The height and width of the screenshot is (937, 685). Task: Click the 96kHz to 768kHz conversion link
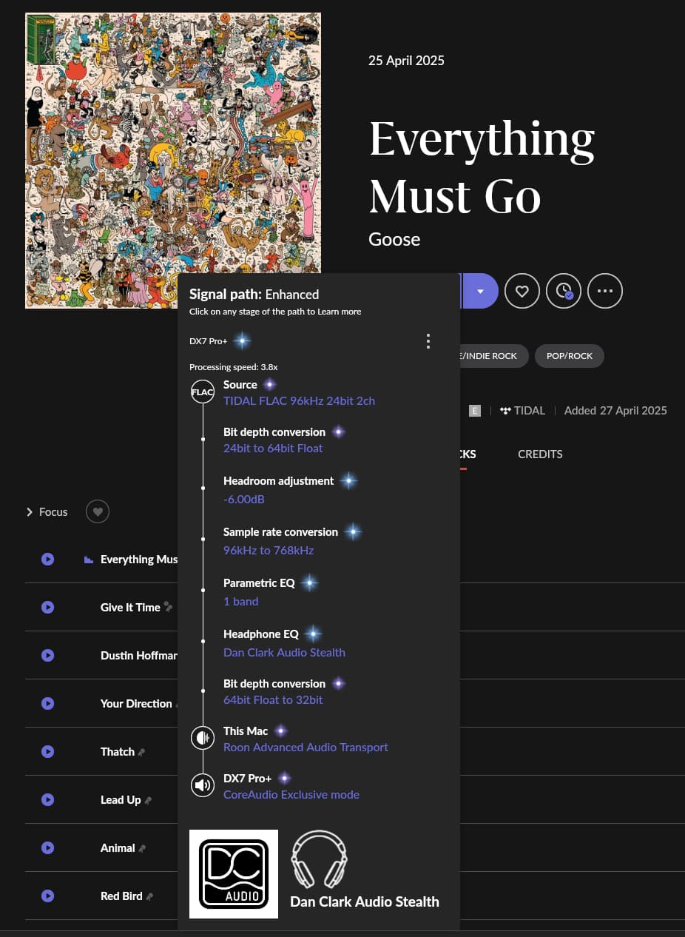pyautogui.click(x=269, y=551)
